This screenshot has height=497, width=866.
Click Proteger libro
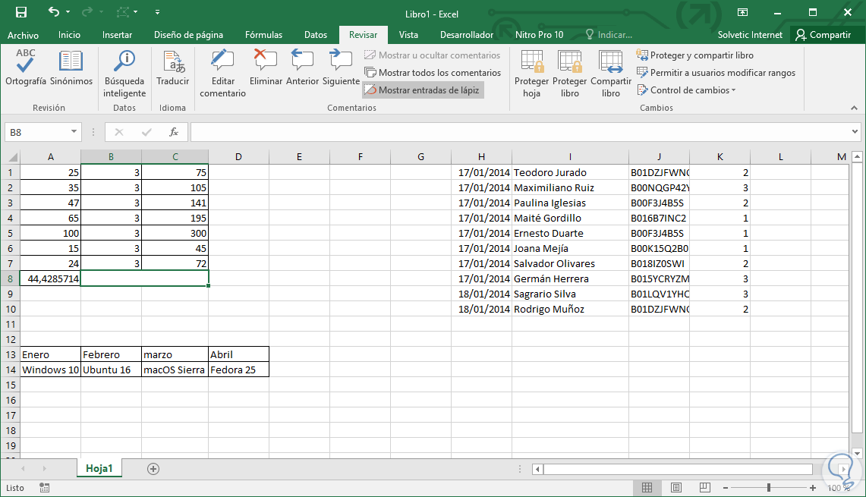coord(569,74)
